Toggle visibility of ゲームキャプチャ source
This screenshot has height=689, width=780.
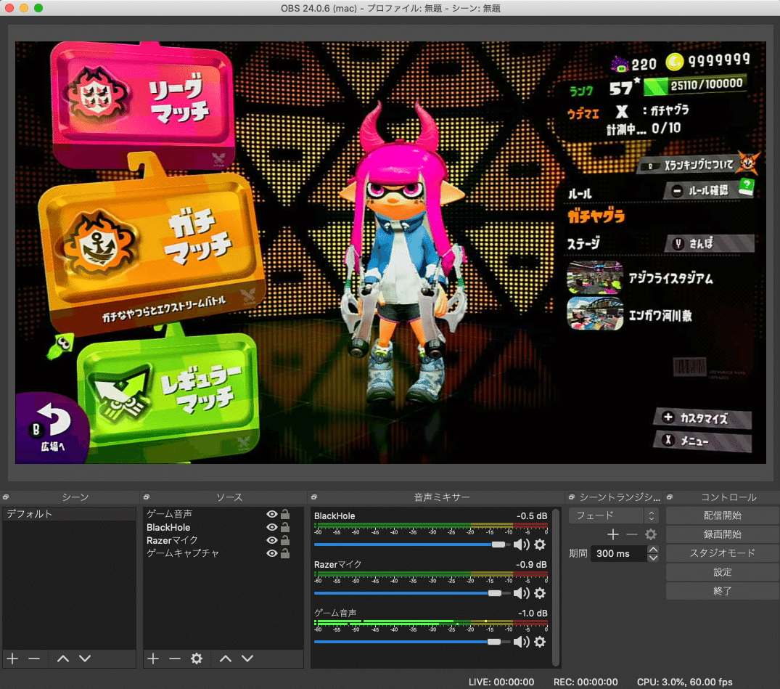click(271, 553)
